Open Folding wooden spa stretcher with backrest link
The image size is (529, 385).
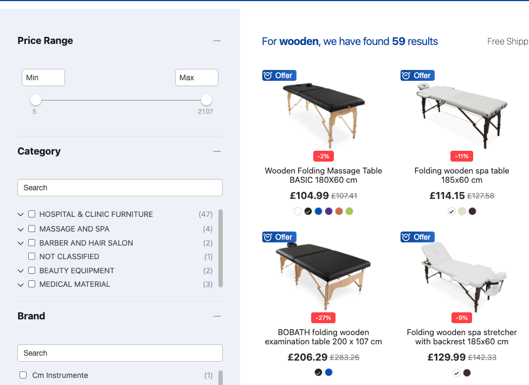tap(461, 337)
